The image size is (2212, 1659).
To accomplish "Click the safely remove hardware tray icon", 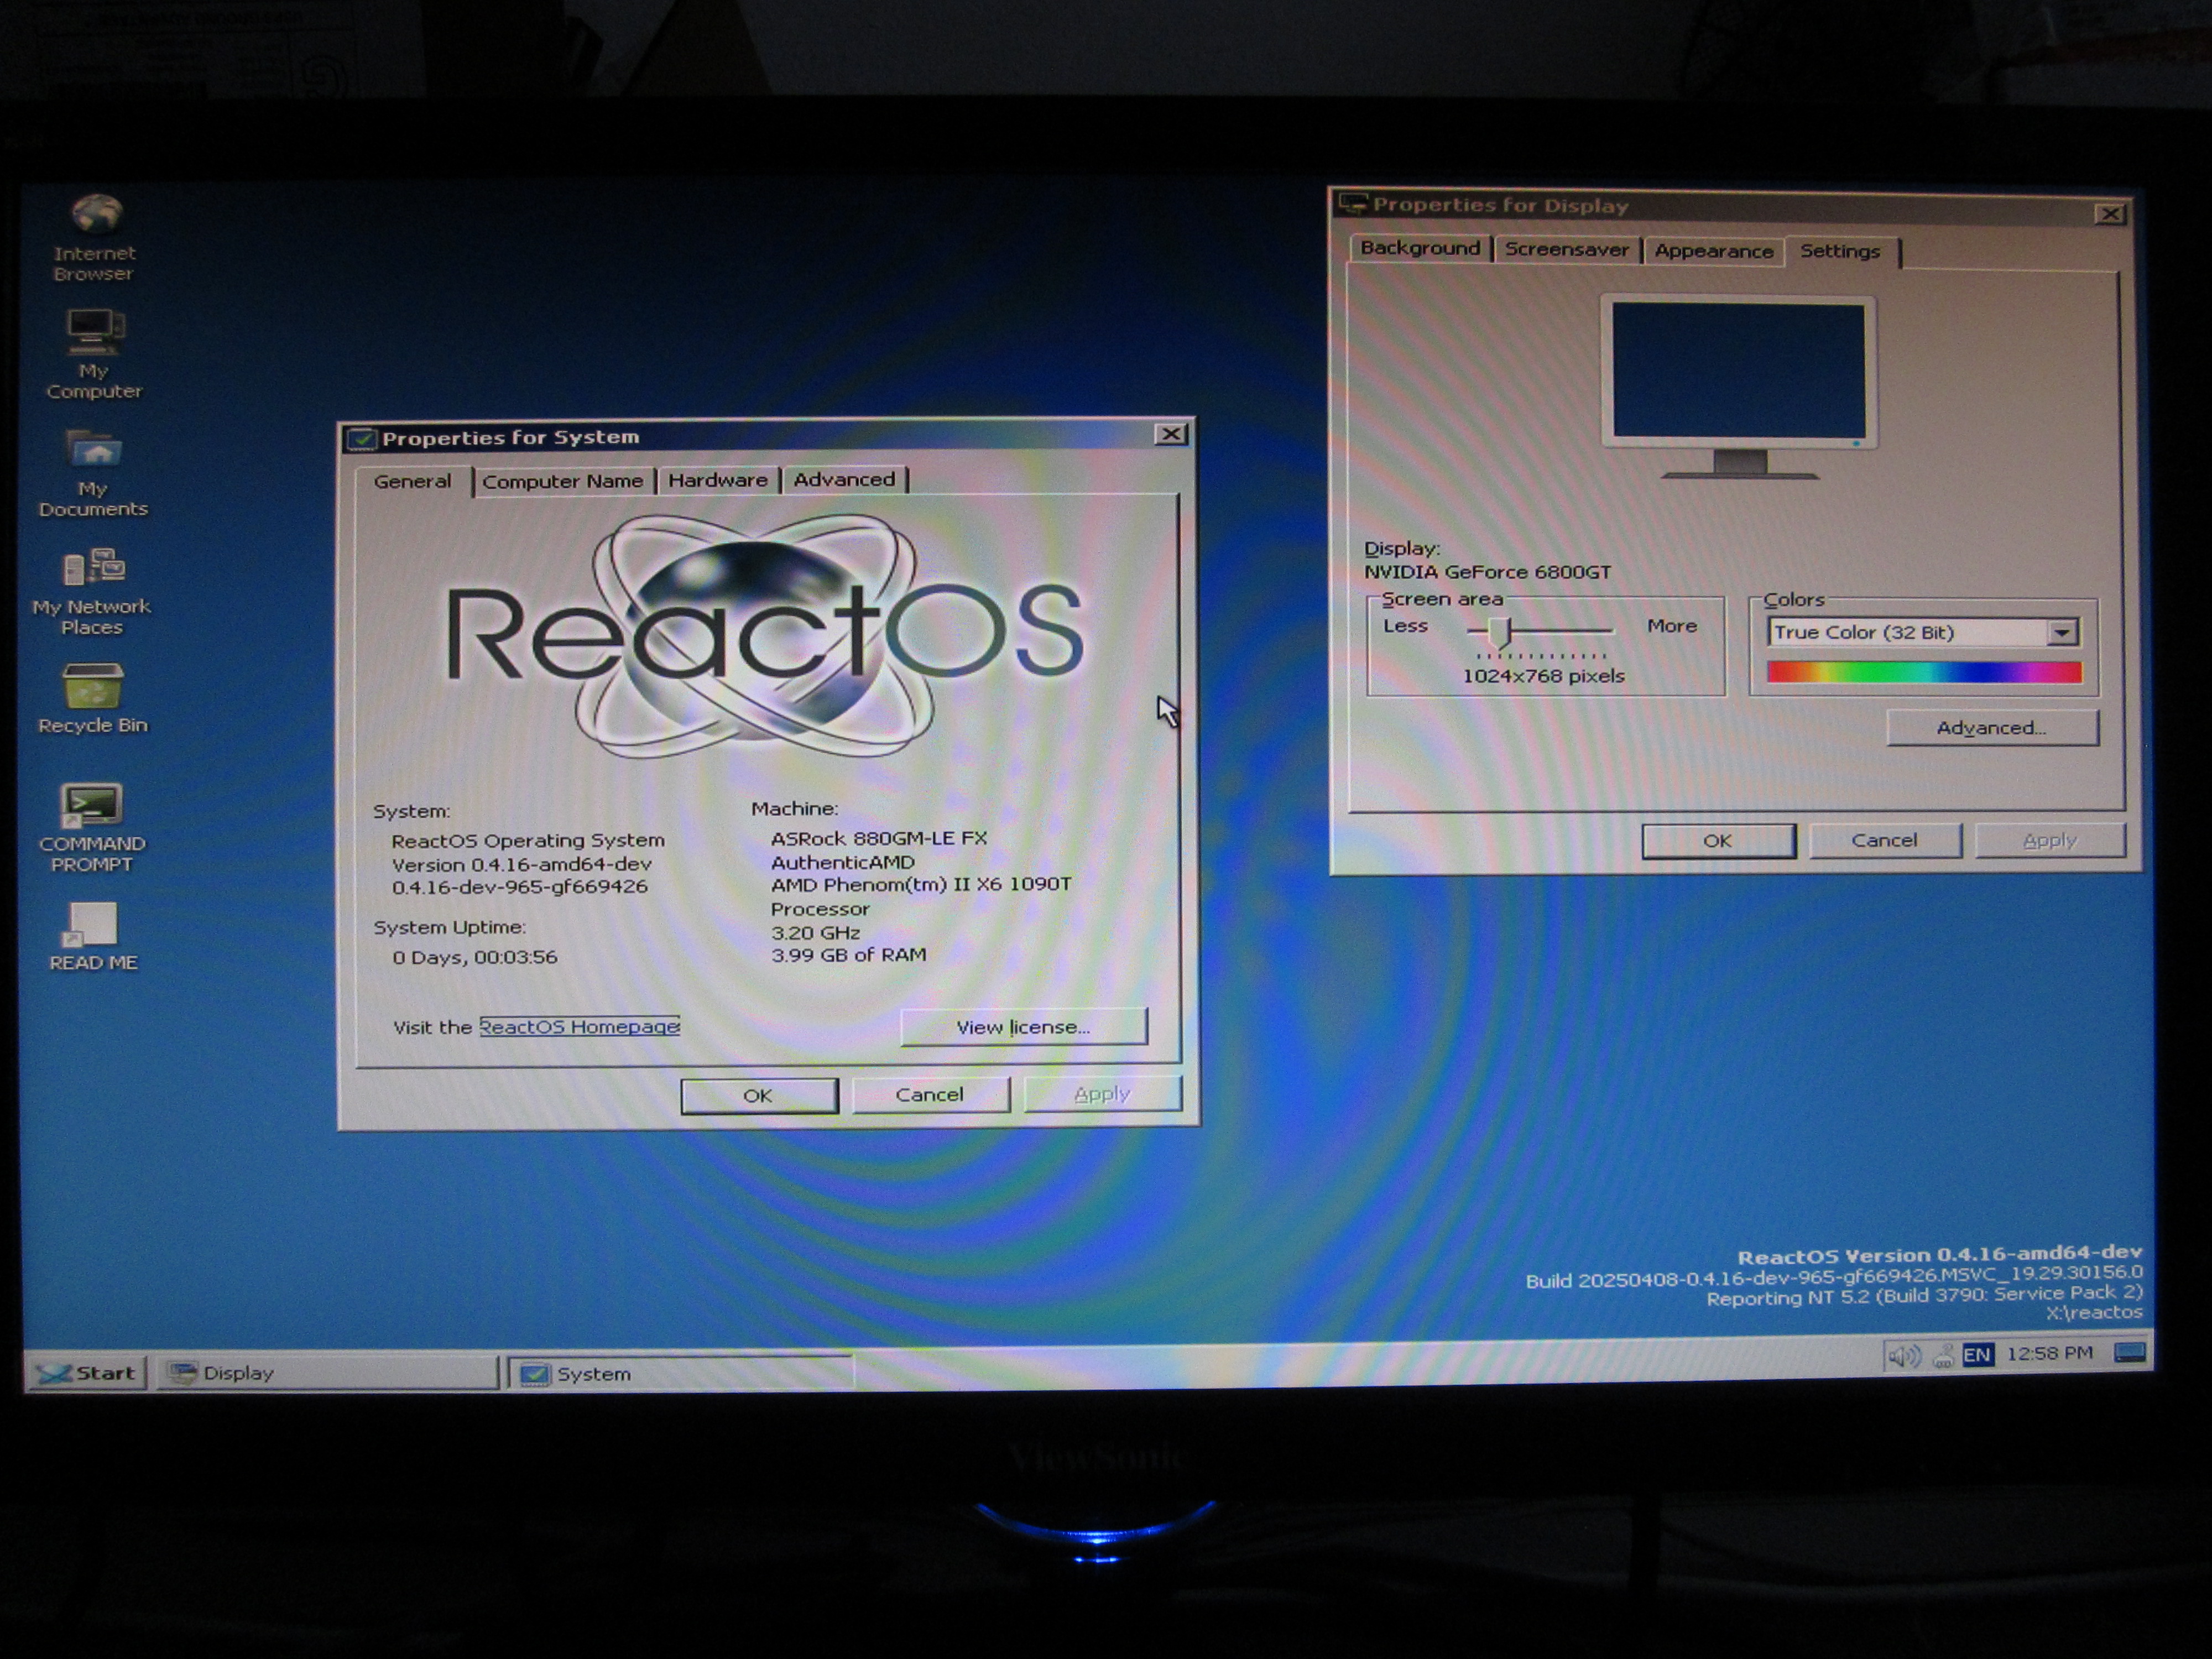I will (1943, 1356).
